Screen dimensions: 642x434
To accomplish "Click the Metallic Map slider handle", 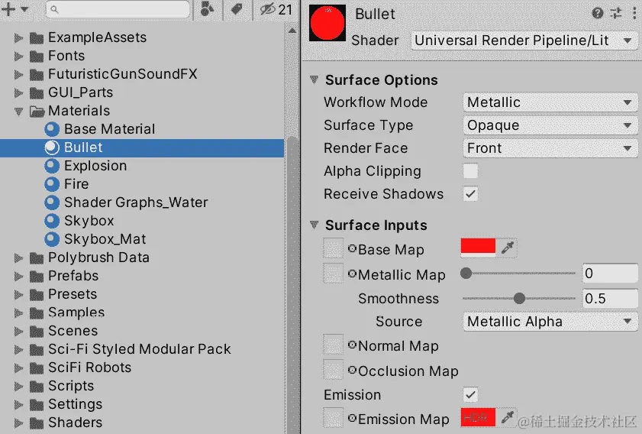I will [466, 273].
